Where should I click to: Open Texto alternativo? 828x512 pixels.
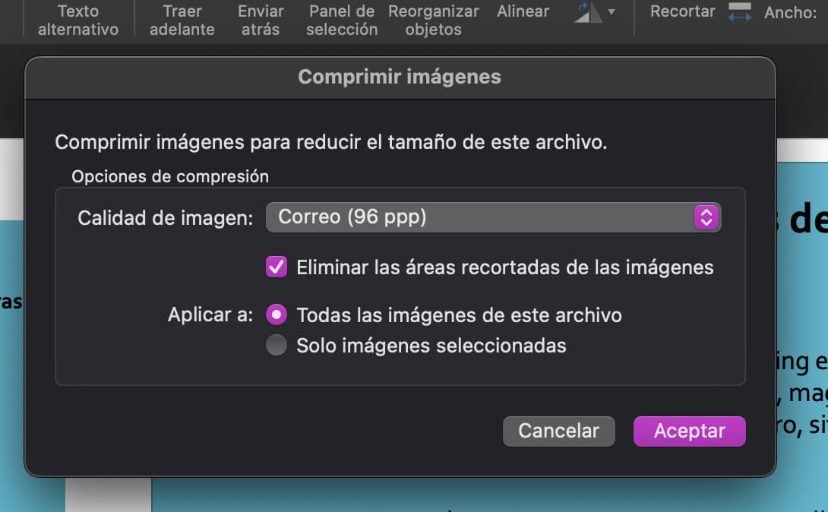point(77,21)
